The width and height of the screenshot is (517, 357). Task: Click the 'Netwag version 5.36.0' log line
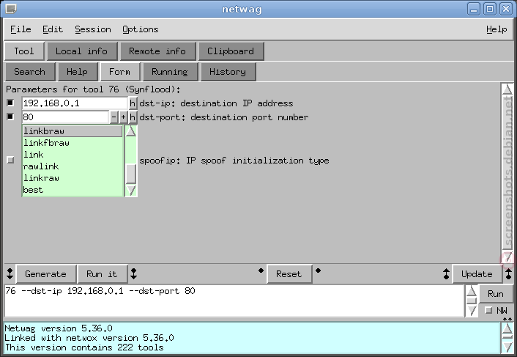coord(59,328)
